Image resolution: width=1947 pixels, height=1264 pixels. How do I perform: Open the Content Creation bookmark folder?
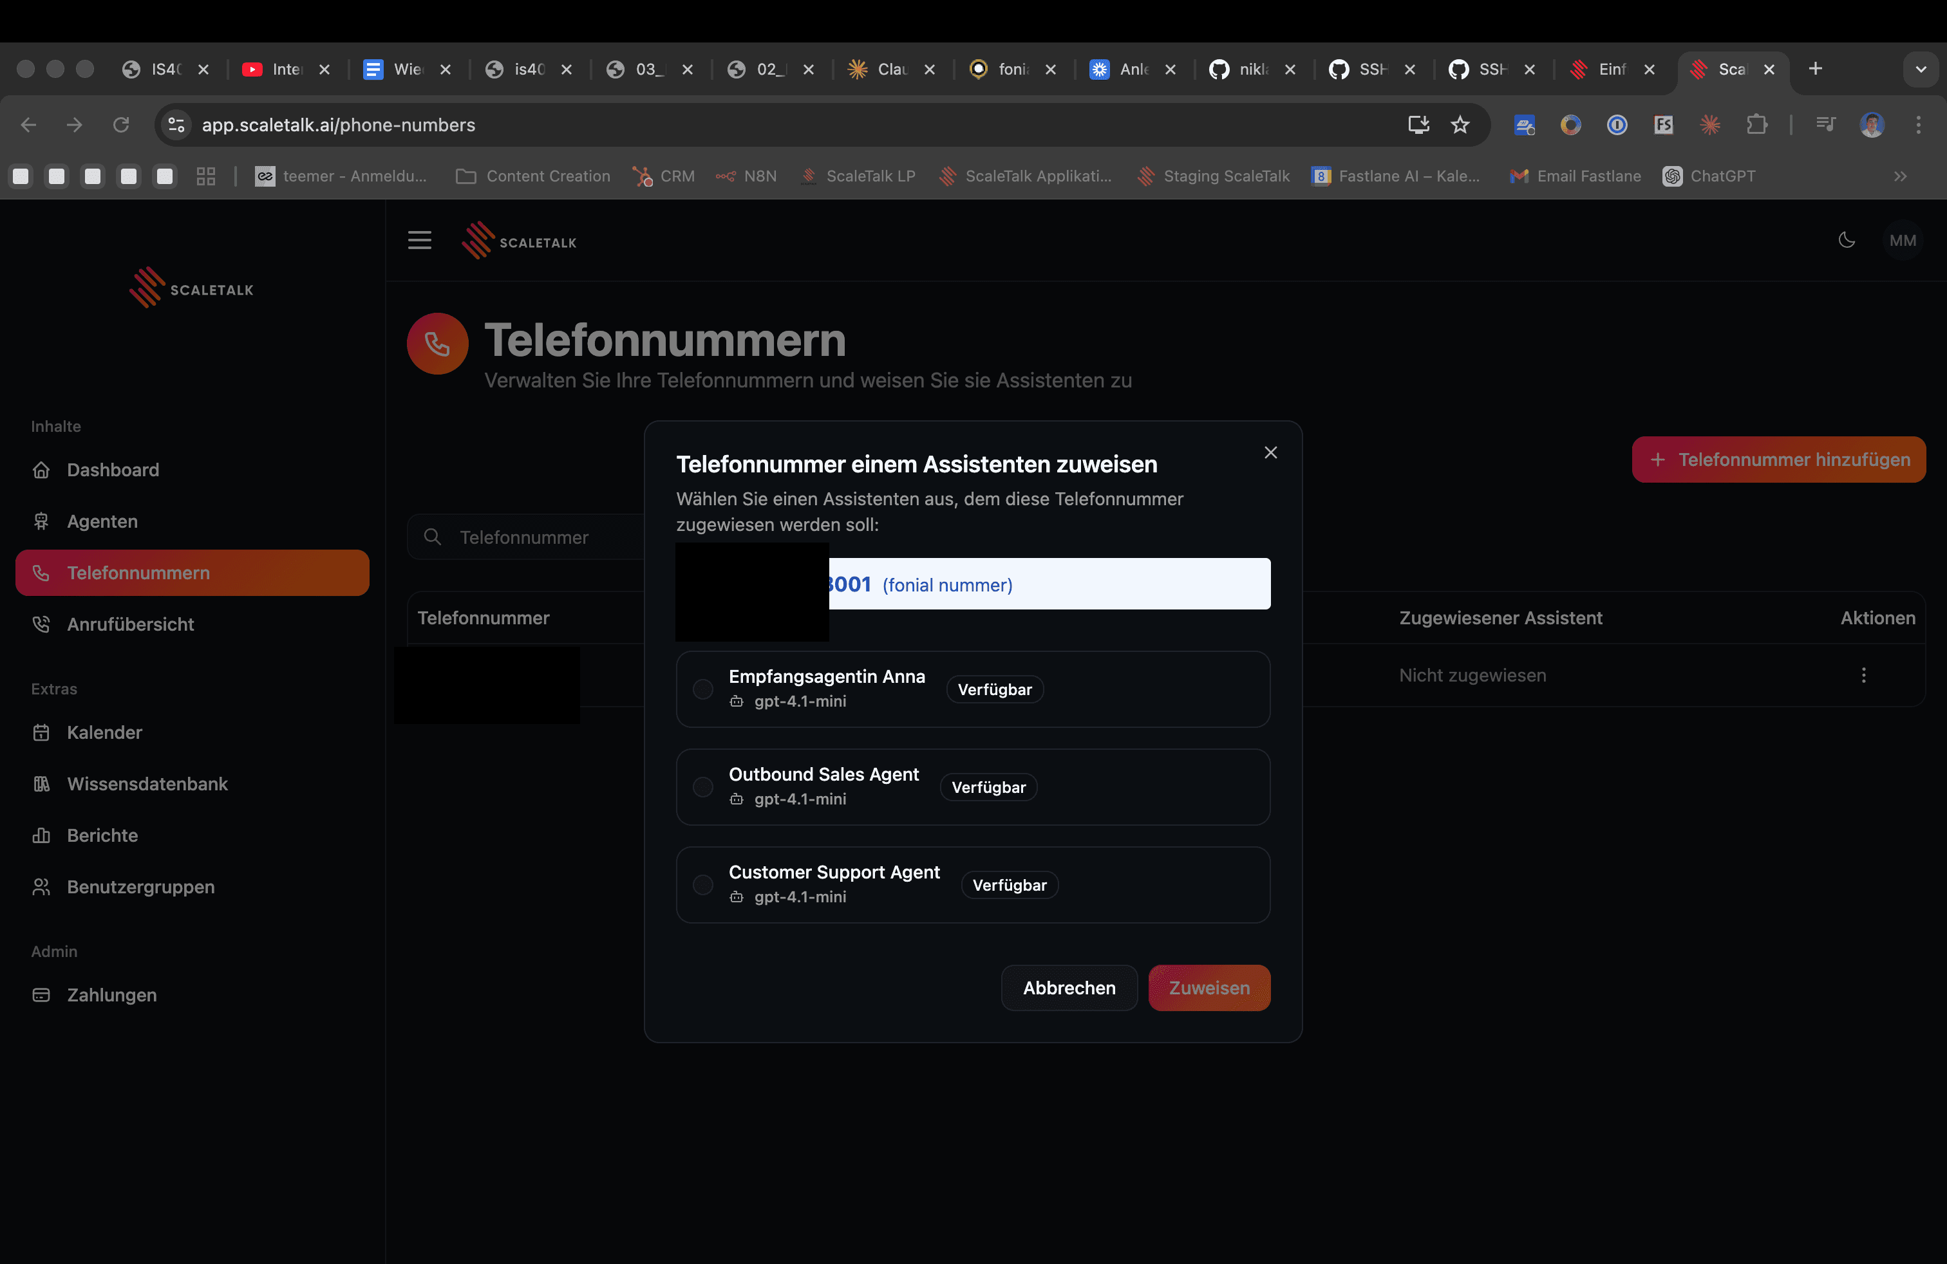(533, 176)
